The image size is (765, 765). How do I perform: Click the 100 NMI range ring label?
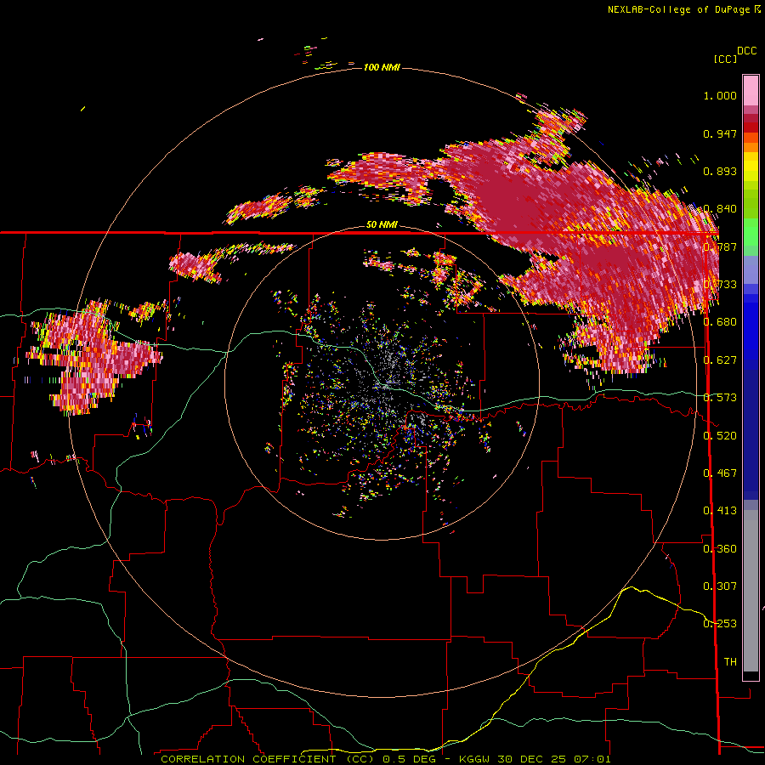click(x=382, y=67)
